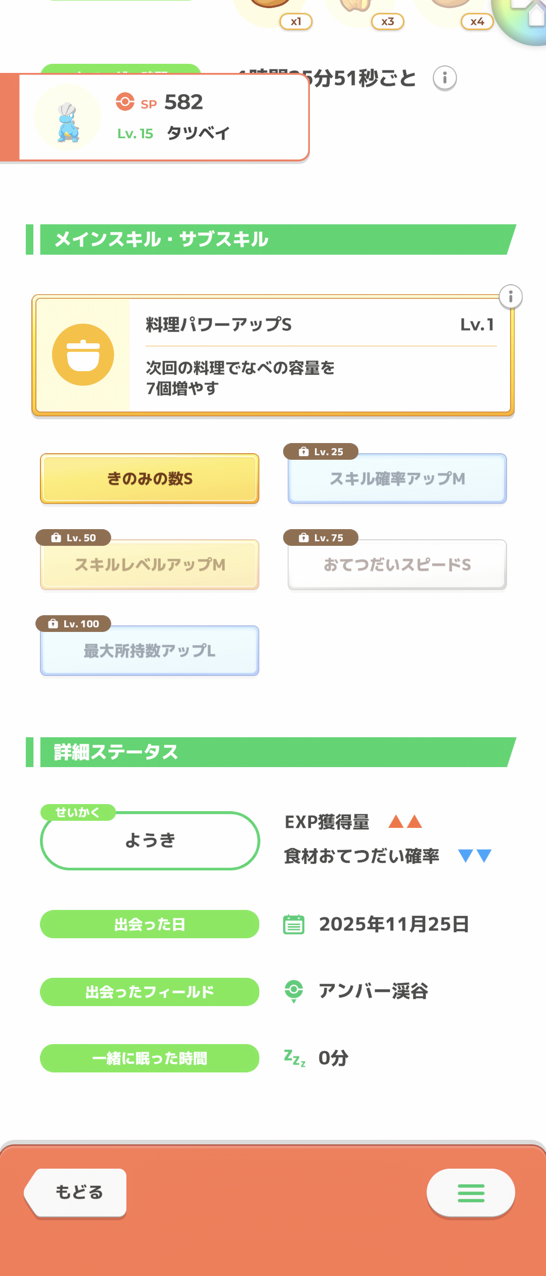Tap the locked スキルレベルアップM sub skill
546x1276 pixels.
[150, 565]
